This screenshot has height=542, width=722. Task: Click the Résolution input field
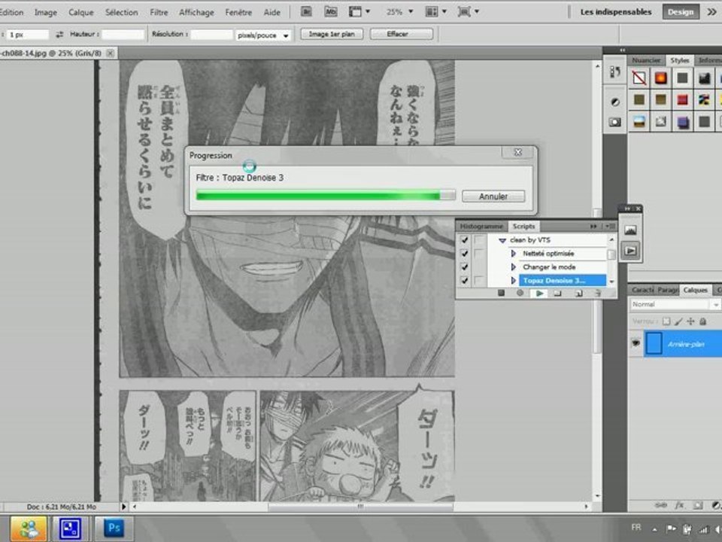[212, 35]
